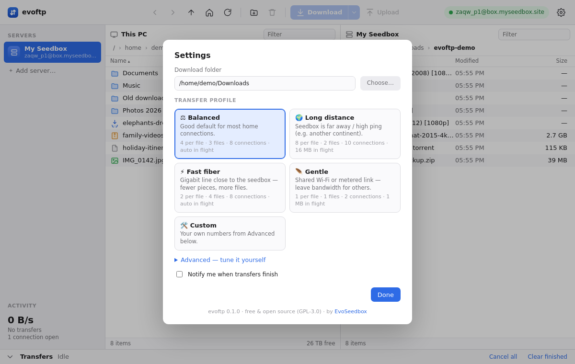Click the trash delete icon
This screenshot has height=364, width=575.
click(x=272, y=12)
